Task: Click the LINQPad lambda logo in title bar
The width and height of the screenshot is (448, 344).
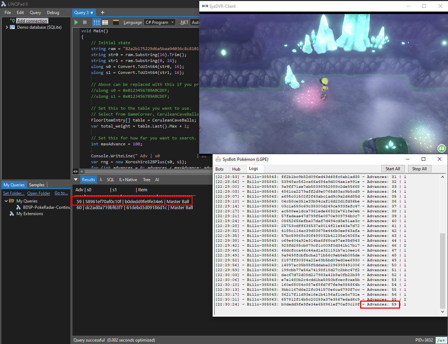Action: (x=4, y=4)
